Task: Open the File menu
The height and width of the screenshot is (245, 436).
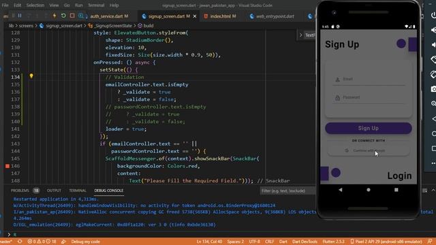Action: [x=5, y=5]
